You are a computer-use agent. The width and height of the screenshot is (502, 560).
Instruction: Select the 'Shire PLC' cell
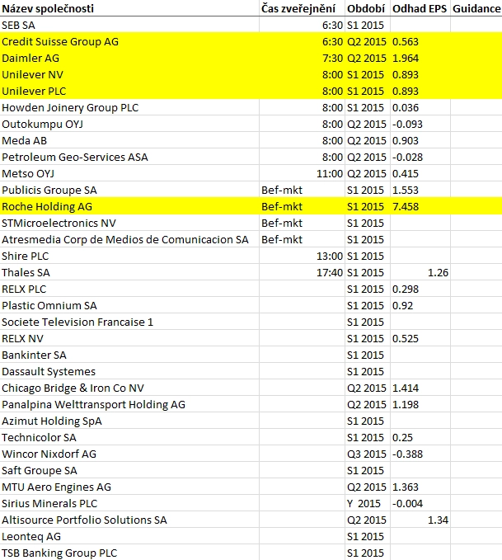pyautogui.click(x=129, y=256)
